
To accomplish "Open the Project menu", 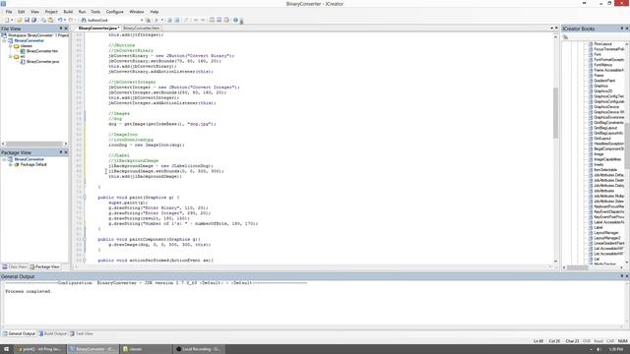I will (51, 12).
